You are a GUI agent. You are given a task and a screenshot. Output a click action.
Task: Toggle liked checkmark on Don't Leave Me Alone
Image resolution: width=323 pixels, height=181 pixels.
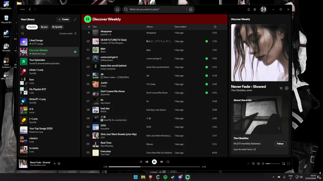(207, 93)
